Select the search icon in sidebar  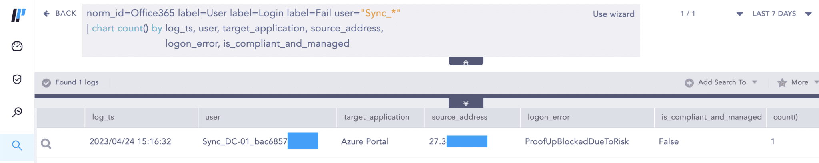[17, 145]
